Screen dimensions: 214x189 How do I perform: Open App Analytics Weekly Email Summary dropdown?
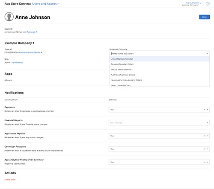159,162
